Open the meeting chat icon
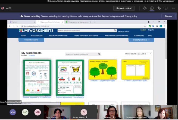This screenshot has width=178, height=120. pyautogui.click(x=152, y=8)
